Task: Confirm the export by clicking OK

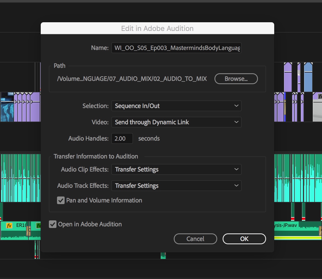Action: (x=244, y=239)
